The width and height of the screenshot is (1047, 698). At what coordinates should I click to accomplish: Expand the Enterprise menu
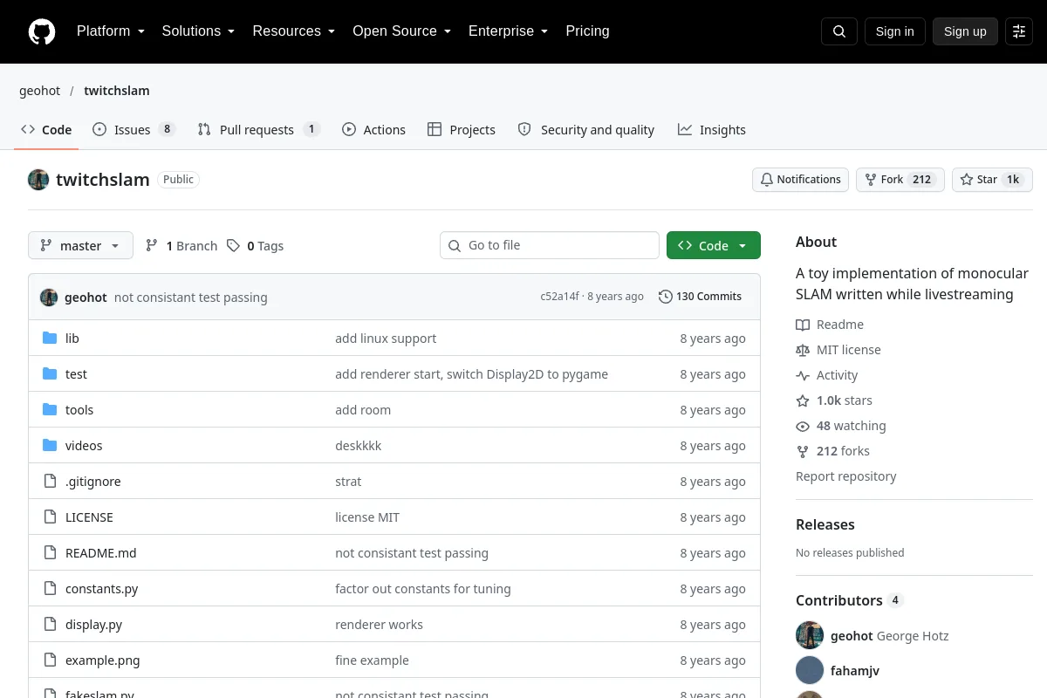508,31
